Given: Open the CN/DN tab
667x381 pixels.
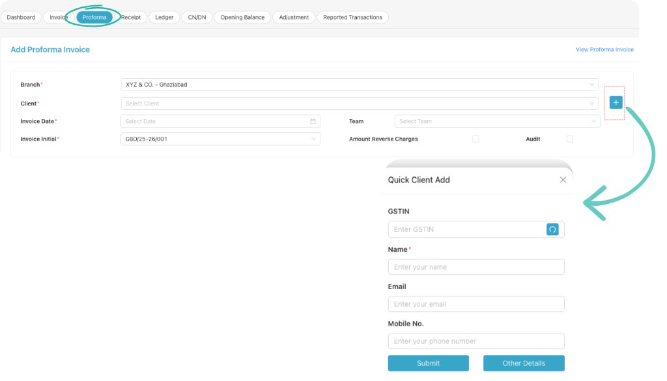Looking at the screenshot, I should click(197, 17).
